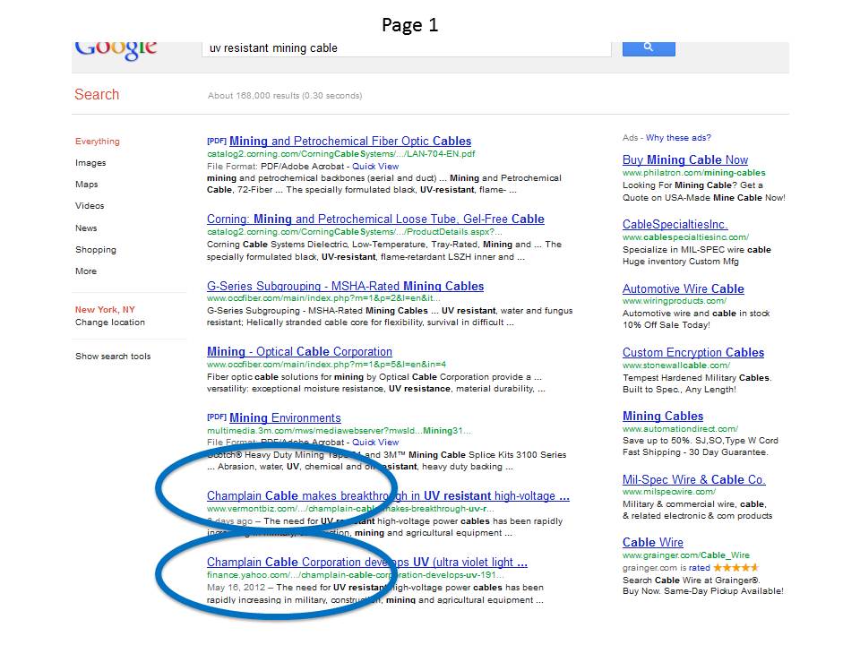Click the www.cablespecialtiesinc.com/ URL
Screen dimensions: 860x645
coord(685,236)
